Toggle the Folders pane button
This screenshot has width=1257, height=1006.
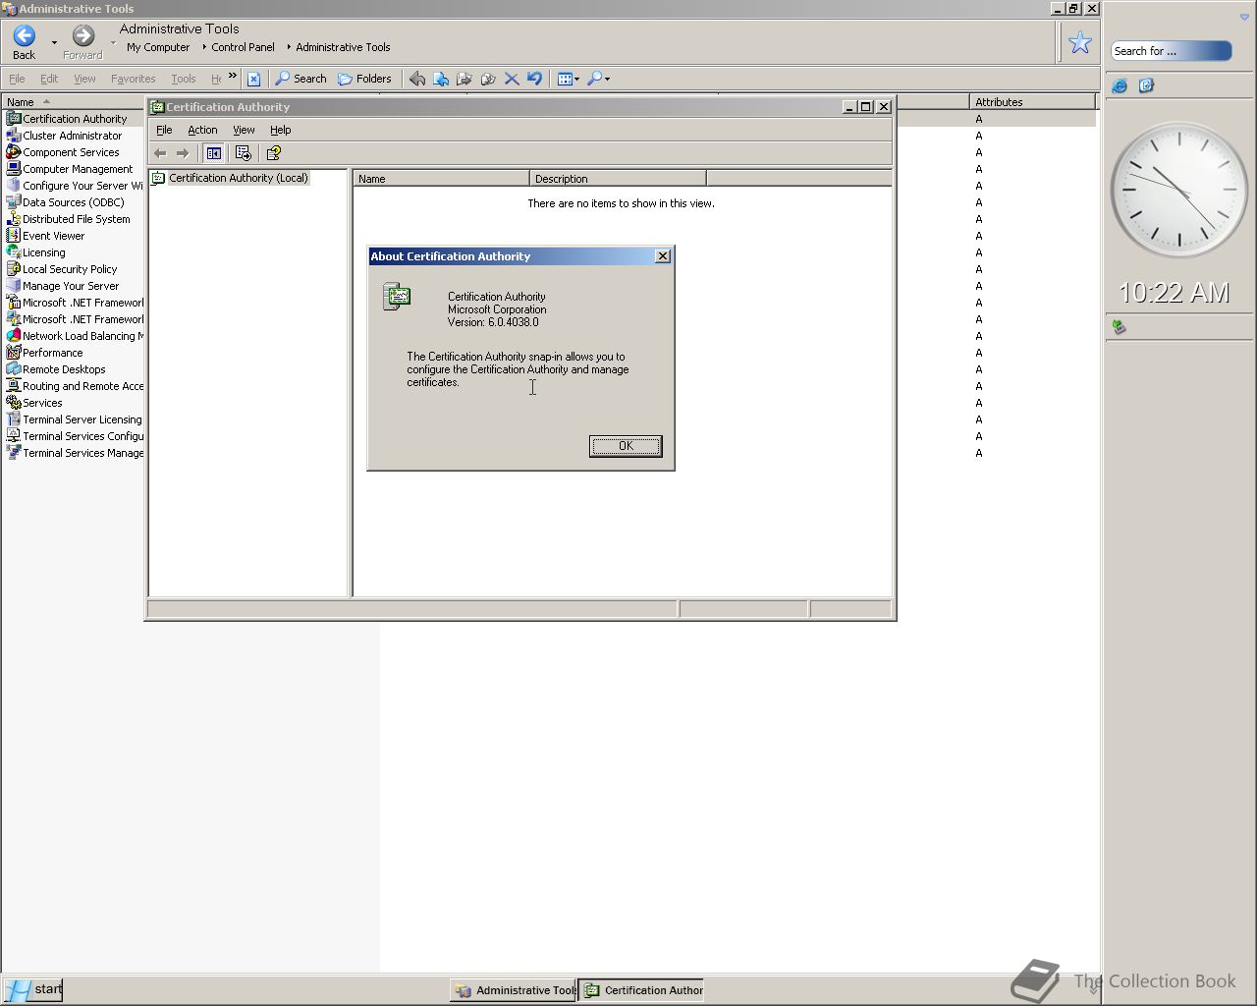pyautogui.click(x=364, y=79)
